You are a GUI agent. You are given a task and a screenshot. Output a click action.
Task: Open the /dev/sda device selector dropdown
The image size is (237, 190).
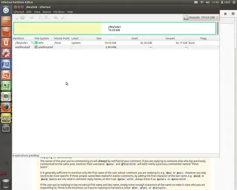(201, 18)
